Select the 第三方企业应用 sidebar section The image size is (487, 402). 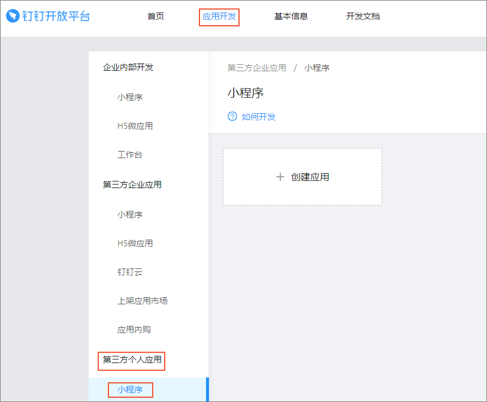point(132,185)
